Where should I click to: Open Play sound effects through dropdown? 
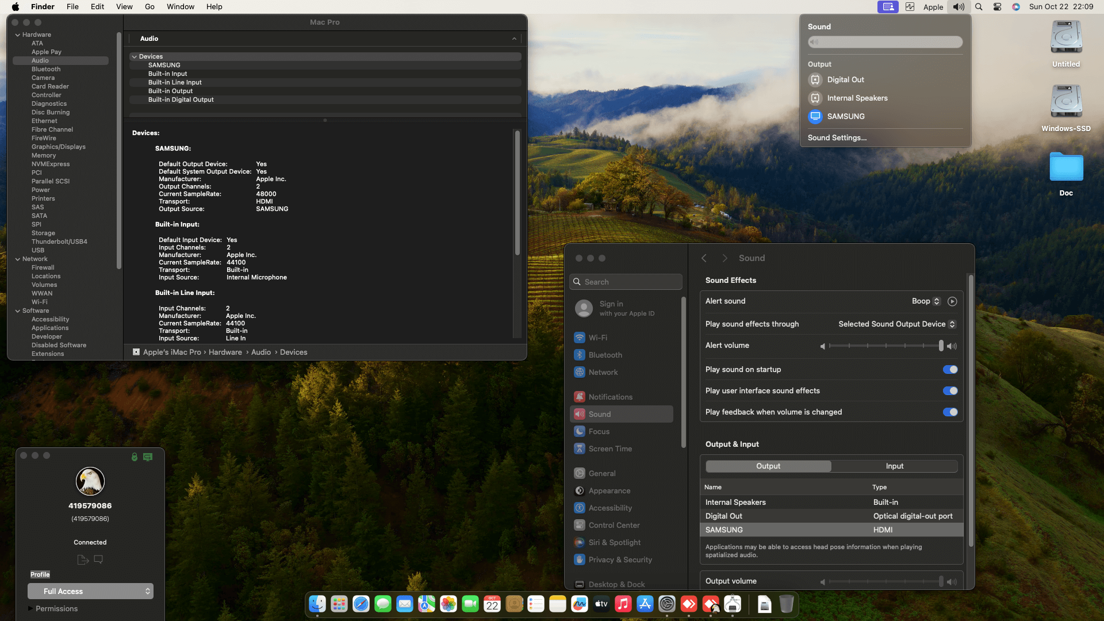coord(896,324)
